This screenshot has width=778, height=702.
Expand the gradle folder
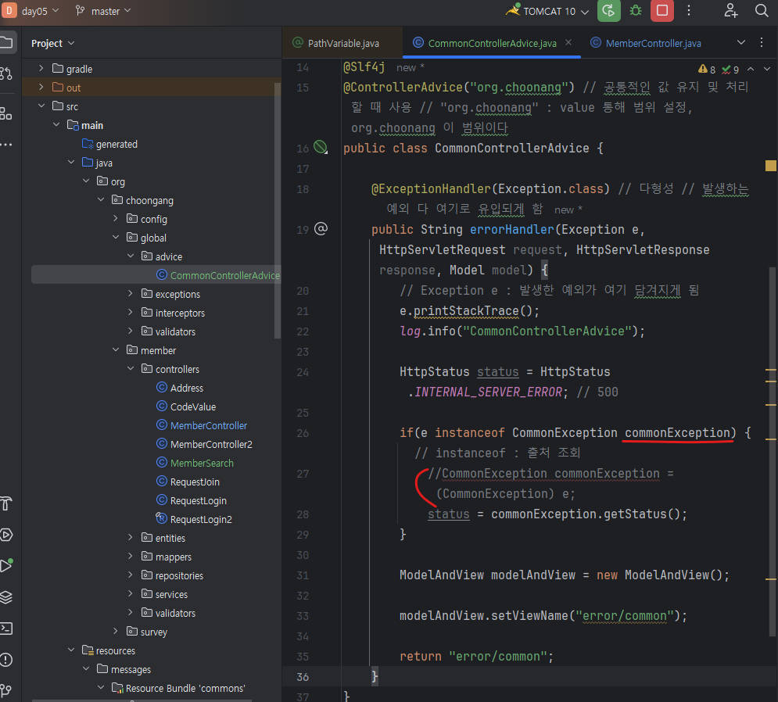(41, 69)
